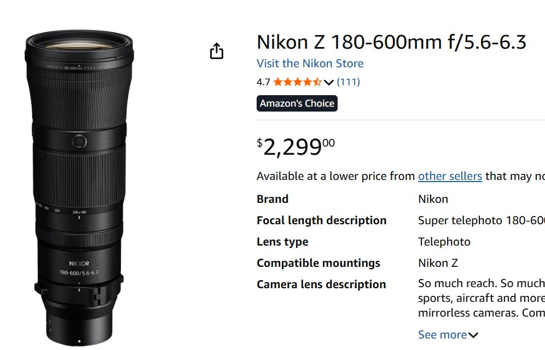
Task: Follow the "other sellers" link
Action: coord(450,176)
